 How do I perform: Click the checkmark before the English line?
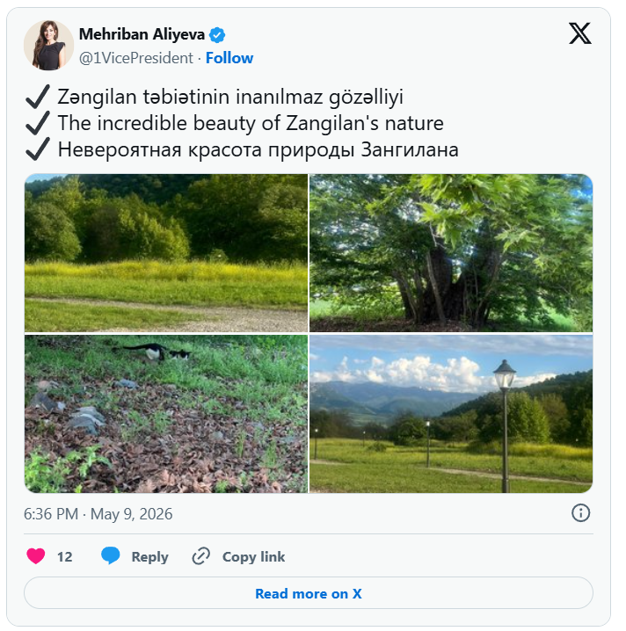38,123
